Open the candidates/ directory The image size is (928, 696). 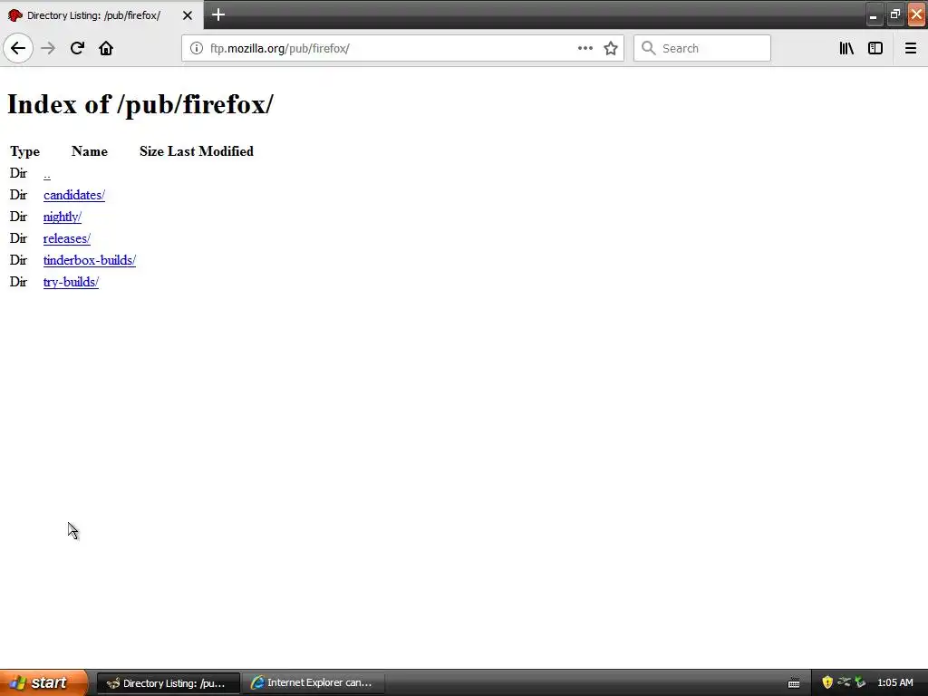74,195
